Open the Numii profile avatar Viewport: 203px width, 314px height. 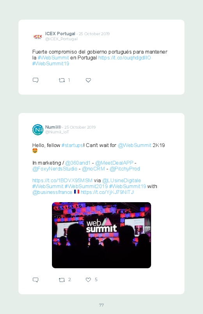[37, 129]
